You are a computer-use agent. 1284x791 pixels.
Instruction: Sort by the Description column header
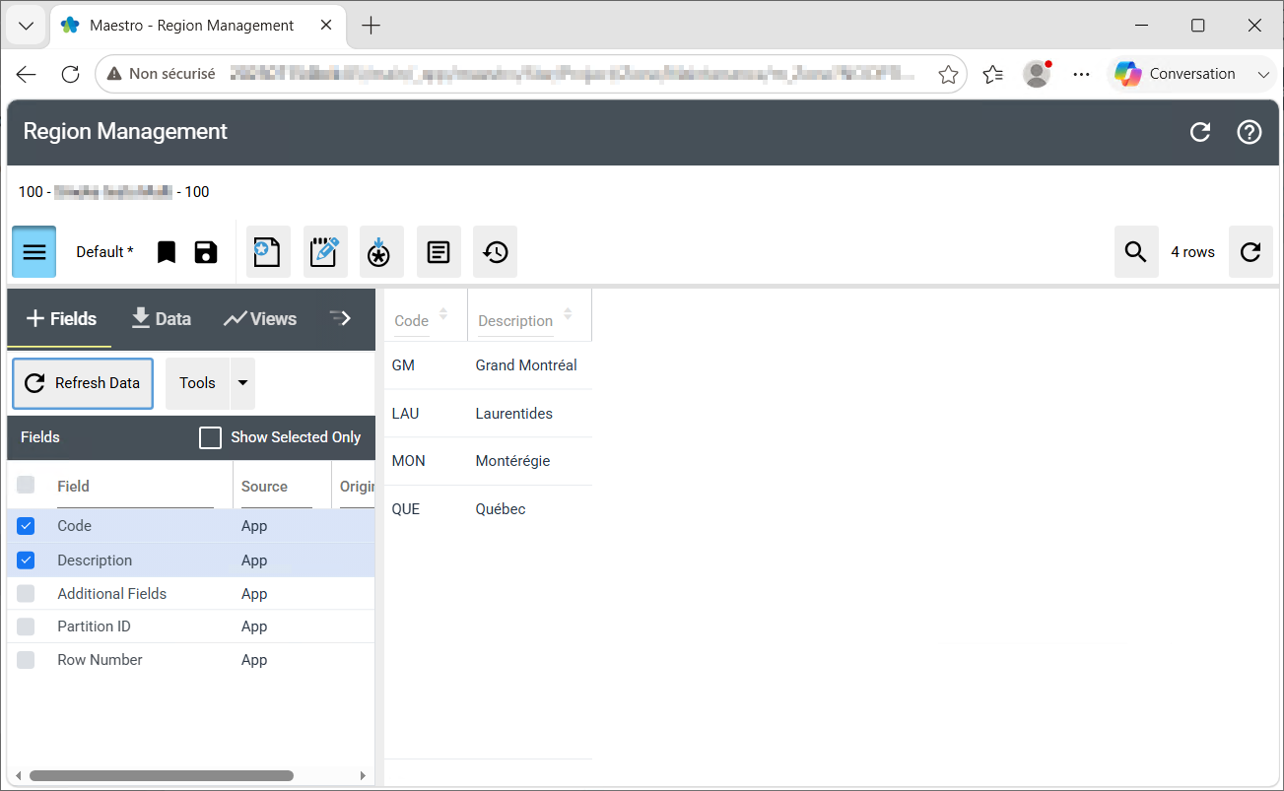515,321
